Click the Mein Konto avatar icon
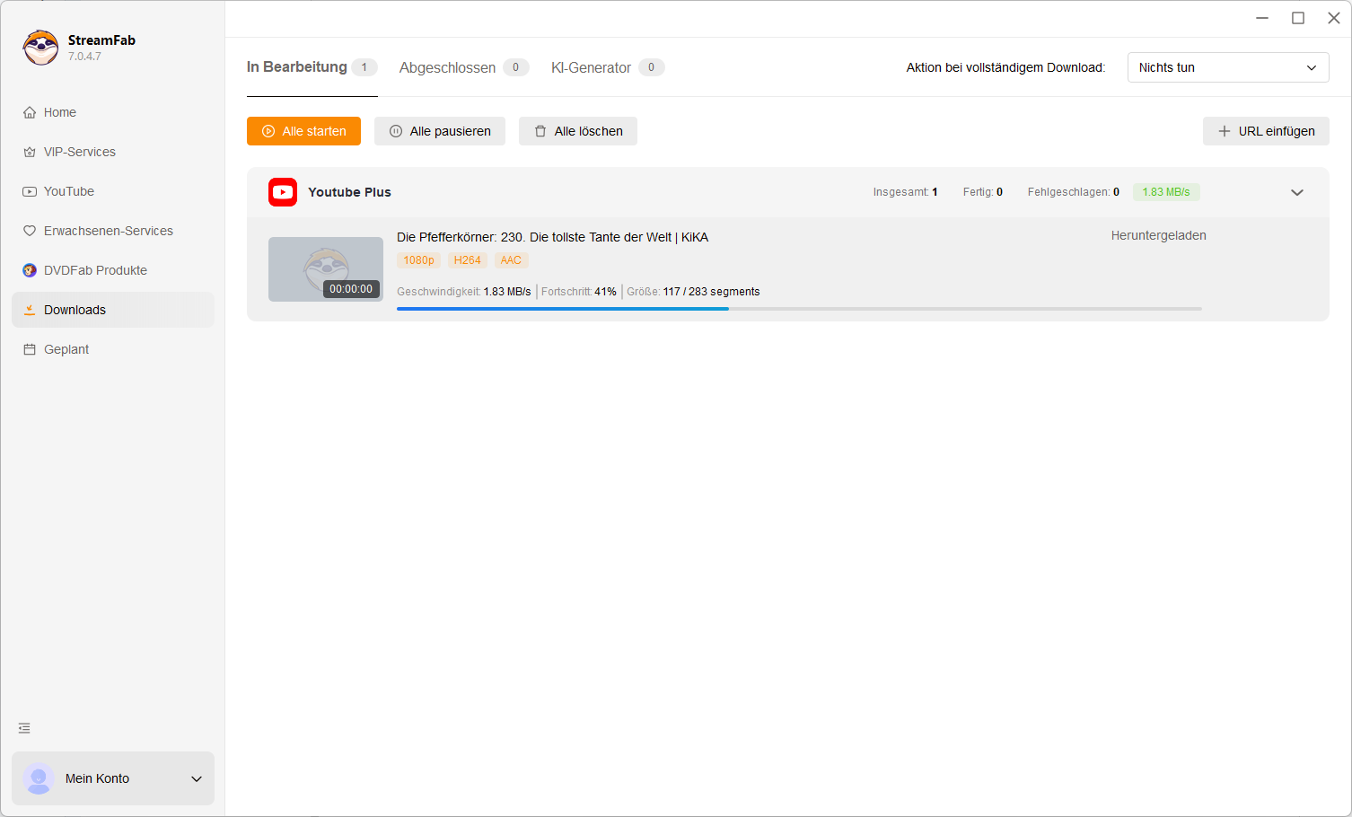1352x817 pixels. pos(39,778)
